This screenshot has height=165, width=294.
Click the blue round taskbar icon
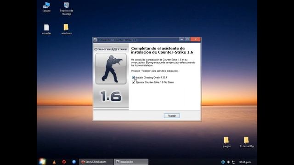tap(74, 162)
